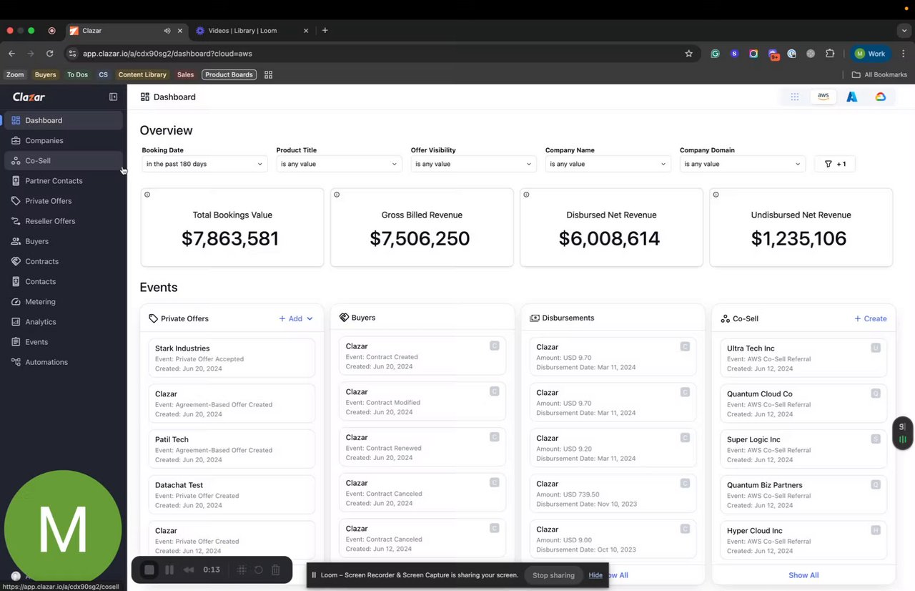Pause the Loom recording
Screen dimensions: 915x591
[169, 570]
